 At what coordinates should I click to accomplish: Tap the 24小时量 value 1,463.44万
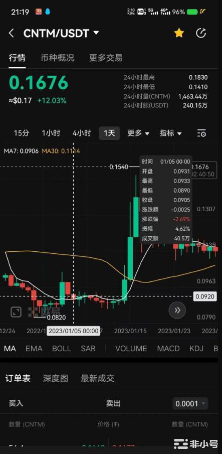193,96
